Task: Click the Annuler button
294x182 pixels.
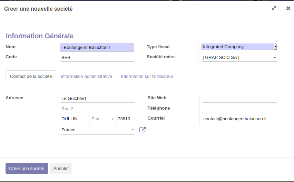Action: 61,169
